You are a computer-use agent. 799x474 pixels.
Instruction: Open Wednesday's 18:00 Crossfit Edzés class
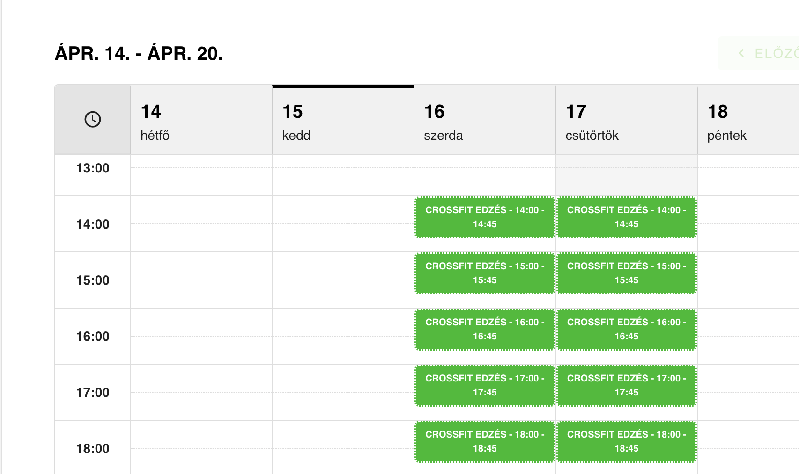[x=485, y=442]
